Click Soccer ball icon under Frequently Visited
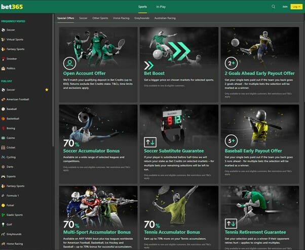The height and width of the screenshot is (250, 305). [3, 30]
